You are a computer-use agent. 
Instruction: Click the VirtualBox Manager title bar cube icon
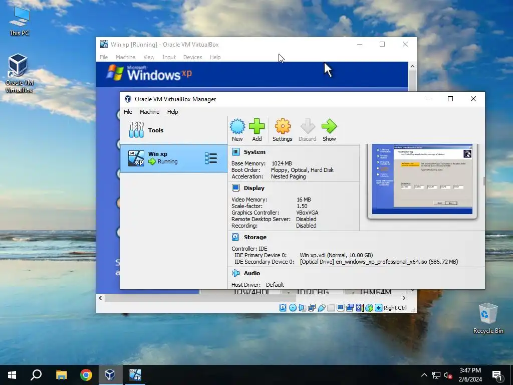pyautogui.click(x=128, y=99)
